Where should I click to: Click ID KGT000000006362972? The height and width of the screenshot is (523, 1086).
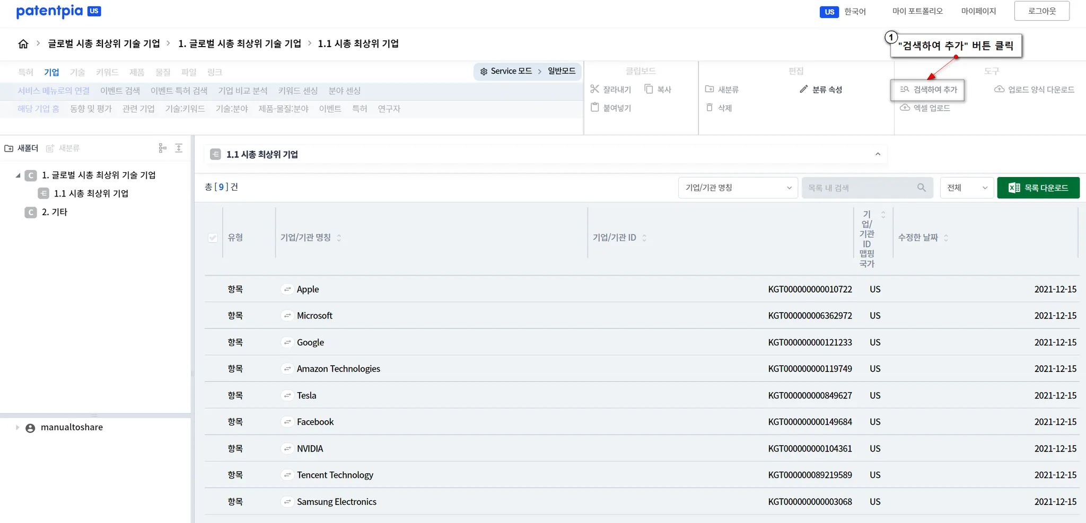810,316
